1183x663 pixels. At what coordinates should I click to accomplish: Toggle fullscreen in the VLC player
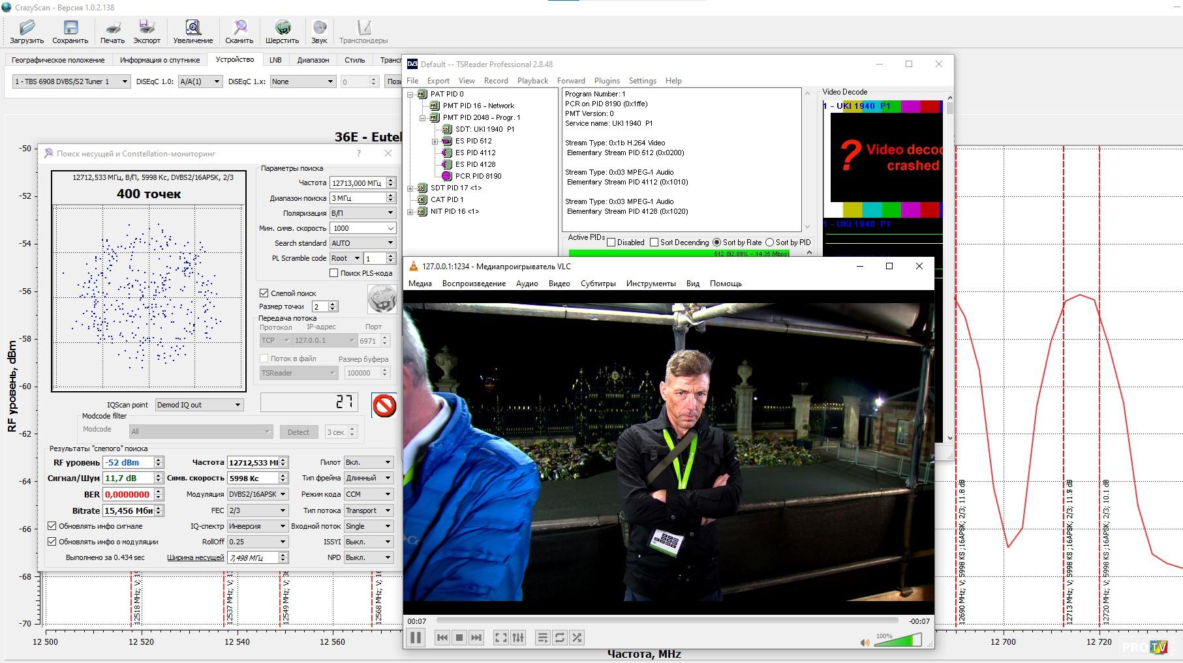pos(500,638)
